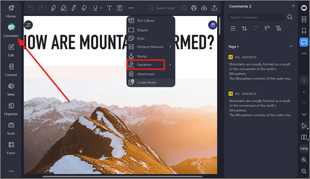Image resolution: width=310 pixels, height=179 pixels.
Task: Open the thumbnails panel on right bar
Action: tap(304, 19)
